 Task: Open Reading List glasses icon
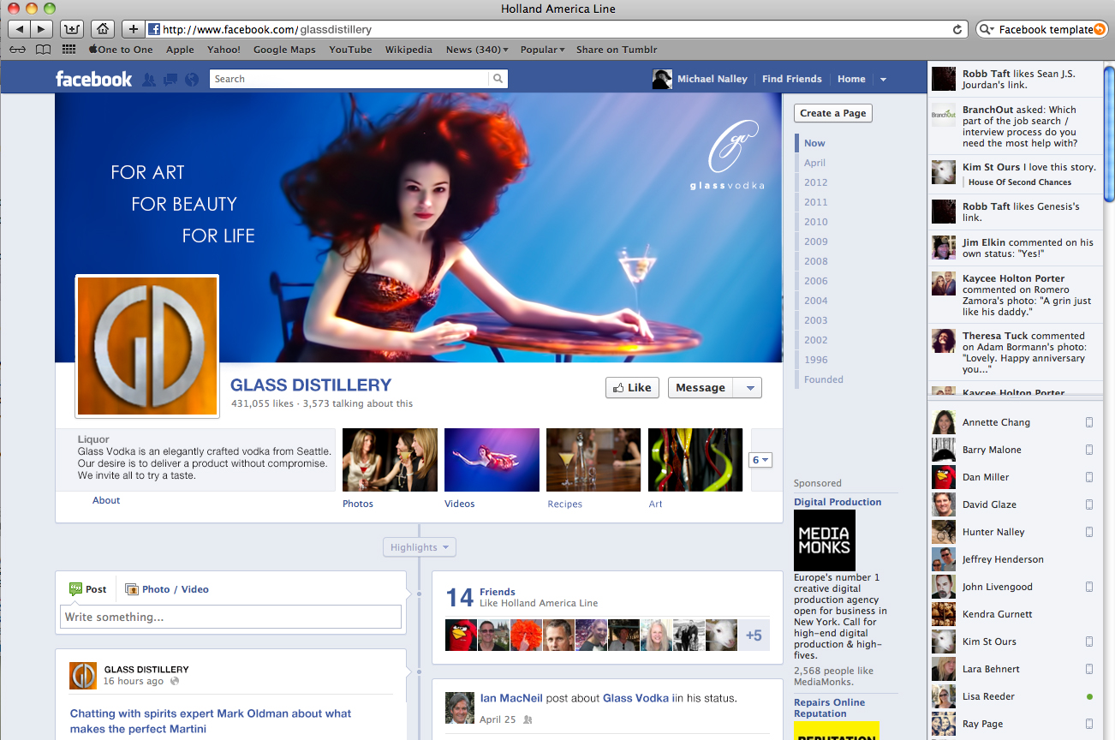click(17, 50)
